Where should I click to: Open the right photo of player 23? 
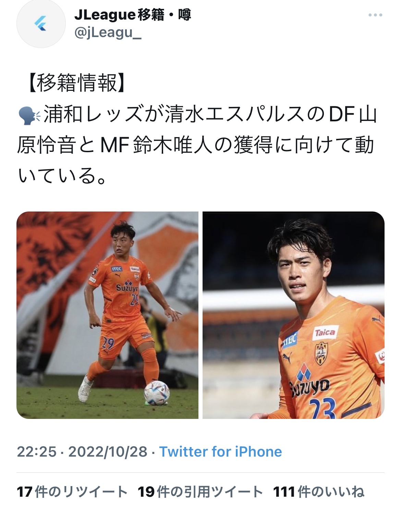click(293, 315)
